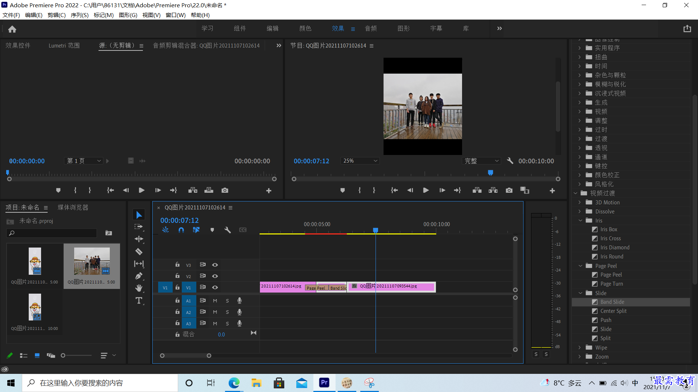This screenshot has width=698, height=392.
Task: Select the Track Select Forward tool
Action: pyautogui.click(x=139, y=227)
